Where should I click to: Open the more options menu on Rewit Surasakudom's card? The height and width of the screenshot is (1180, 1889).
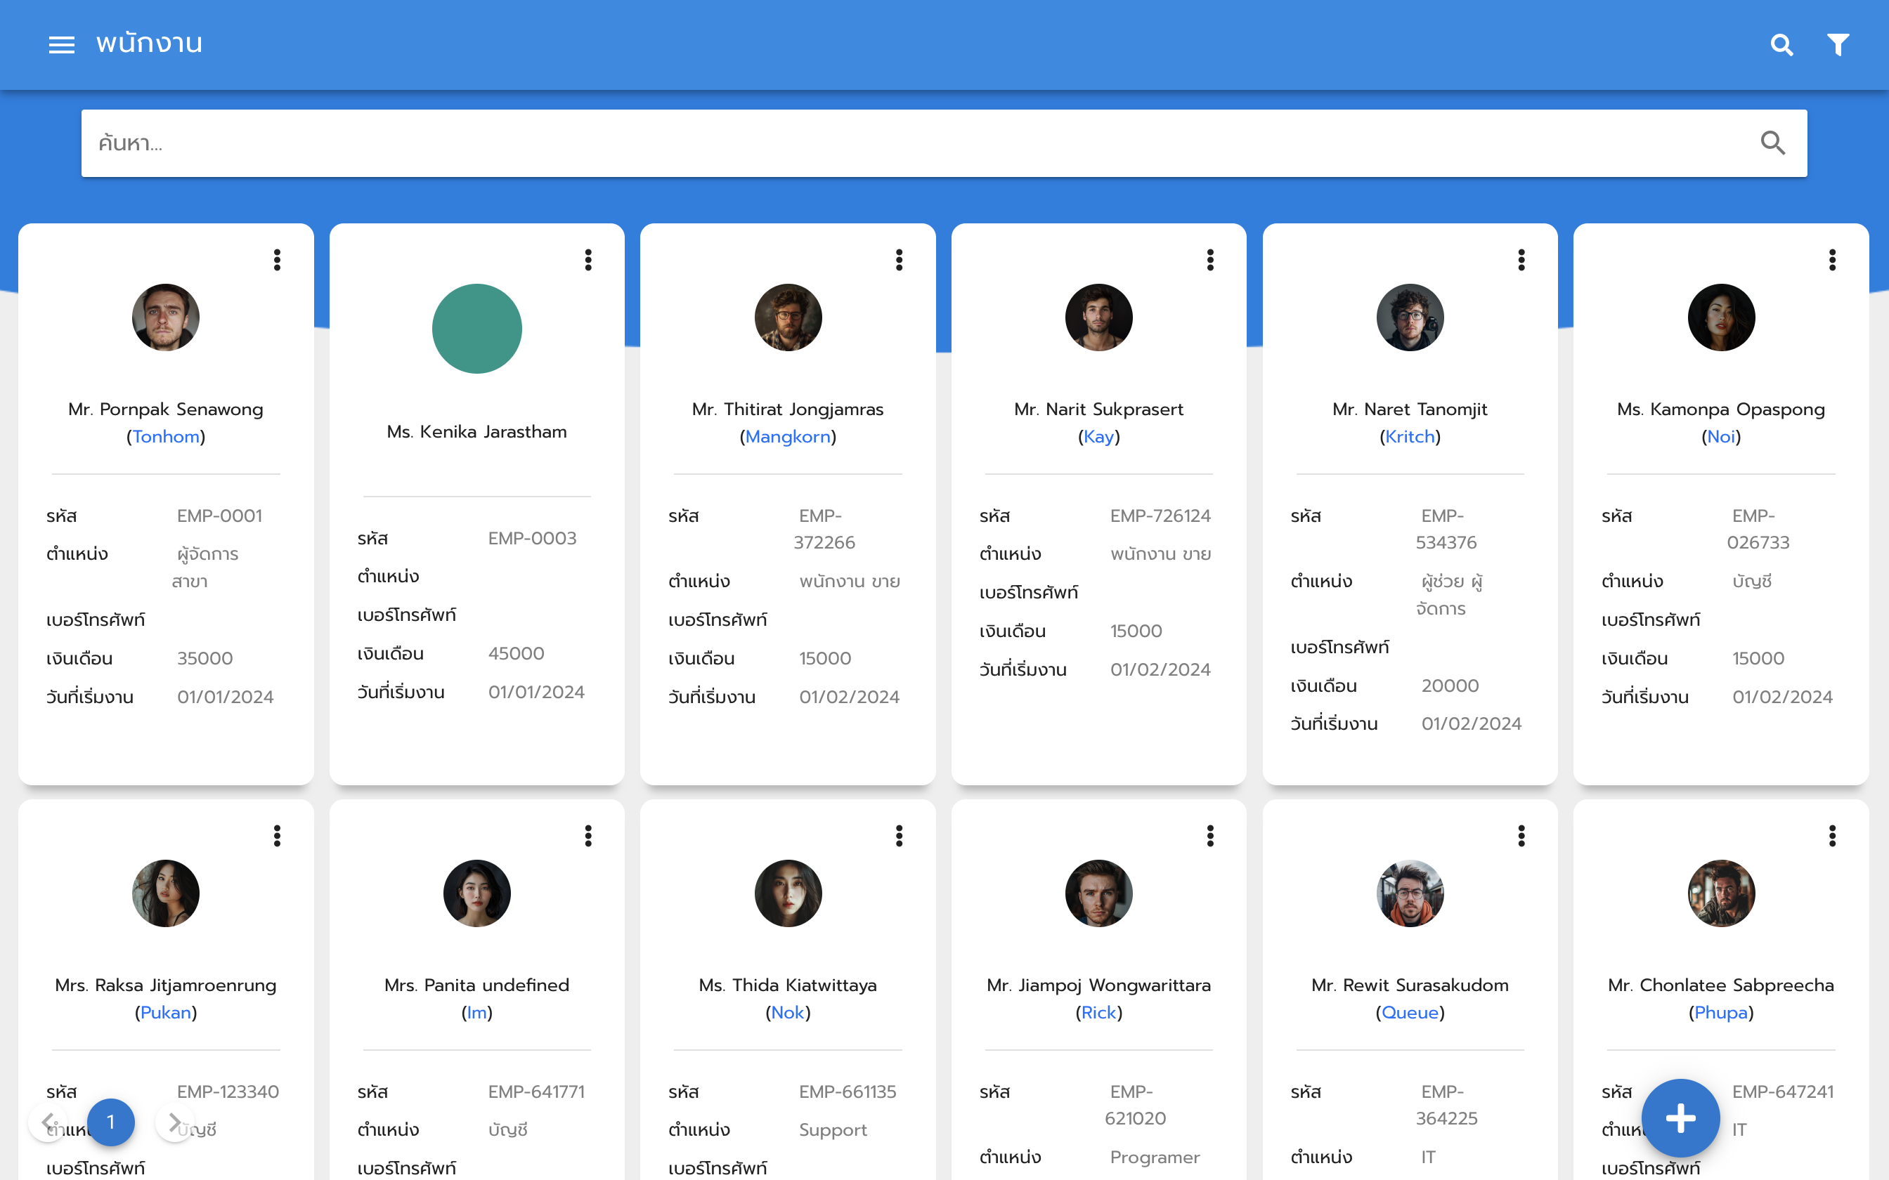1521,836
